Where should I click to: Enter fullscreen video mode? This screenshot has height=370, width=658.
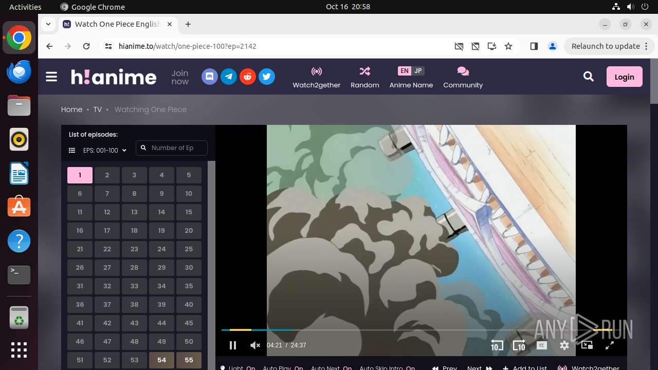610,345
